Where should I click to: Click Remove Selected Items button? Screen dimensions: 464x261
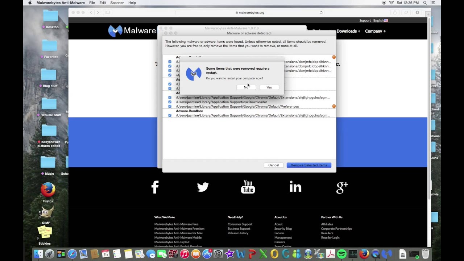click(x=309, y=165)
